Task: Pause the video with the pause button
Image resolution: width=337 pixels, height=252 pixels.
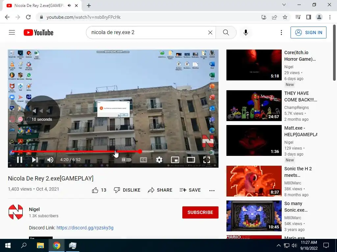Action: click(x=19, y=160)
